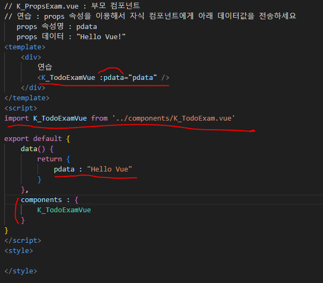
Task: Click K_TodoExamVue in the import statement
Action: [x=60, y=118]
